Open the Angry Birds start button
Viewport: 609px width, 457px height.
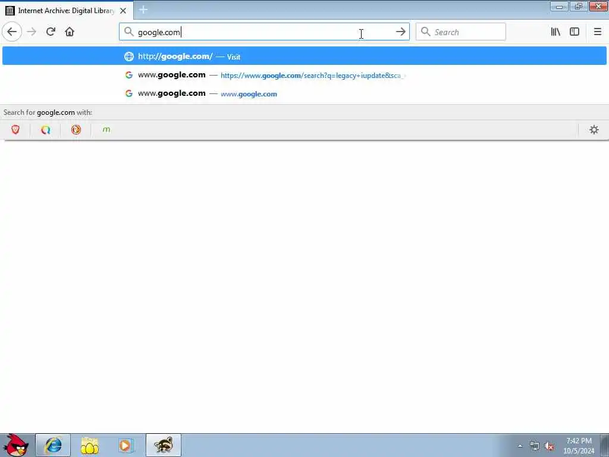click(x=15, y=445)
